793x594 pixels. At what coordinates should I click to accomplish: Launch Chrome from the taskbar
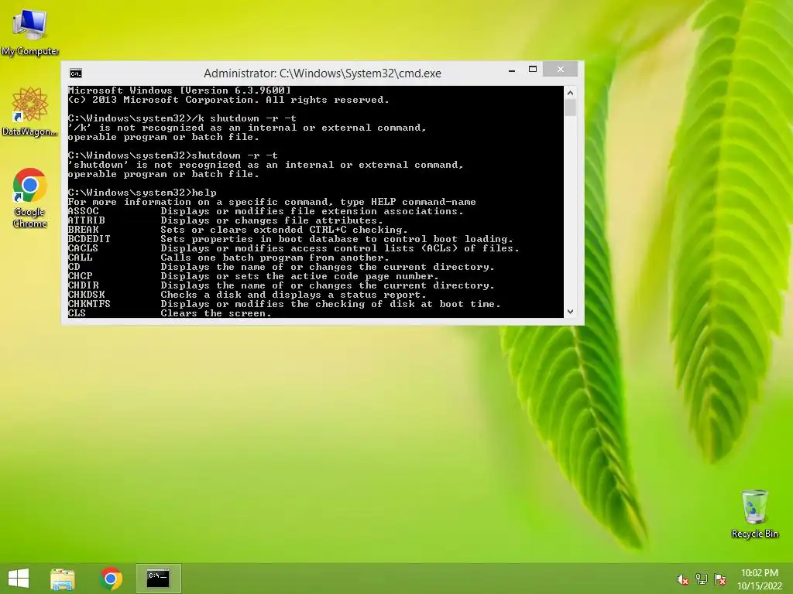(111, 579)
